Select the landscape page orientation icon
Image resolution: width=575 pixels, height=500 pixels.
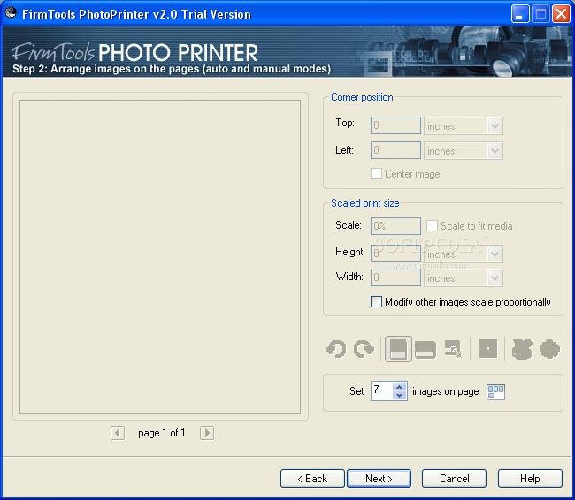[425, 349]
